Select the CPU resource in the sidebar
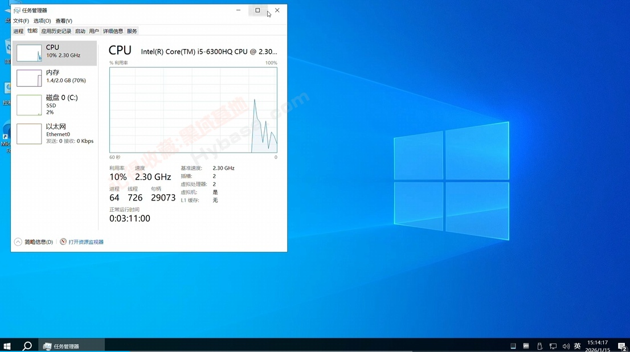 55,53
